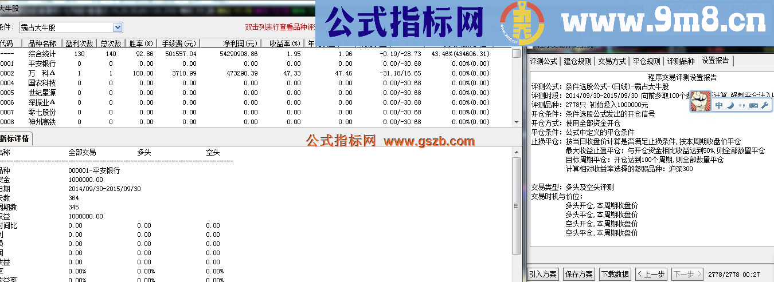Viewport: 774px width, 282px height.
Task: Click the 引入方案 button
Action: (x=543, y=274)
